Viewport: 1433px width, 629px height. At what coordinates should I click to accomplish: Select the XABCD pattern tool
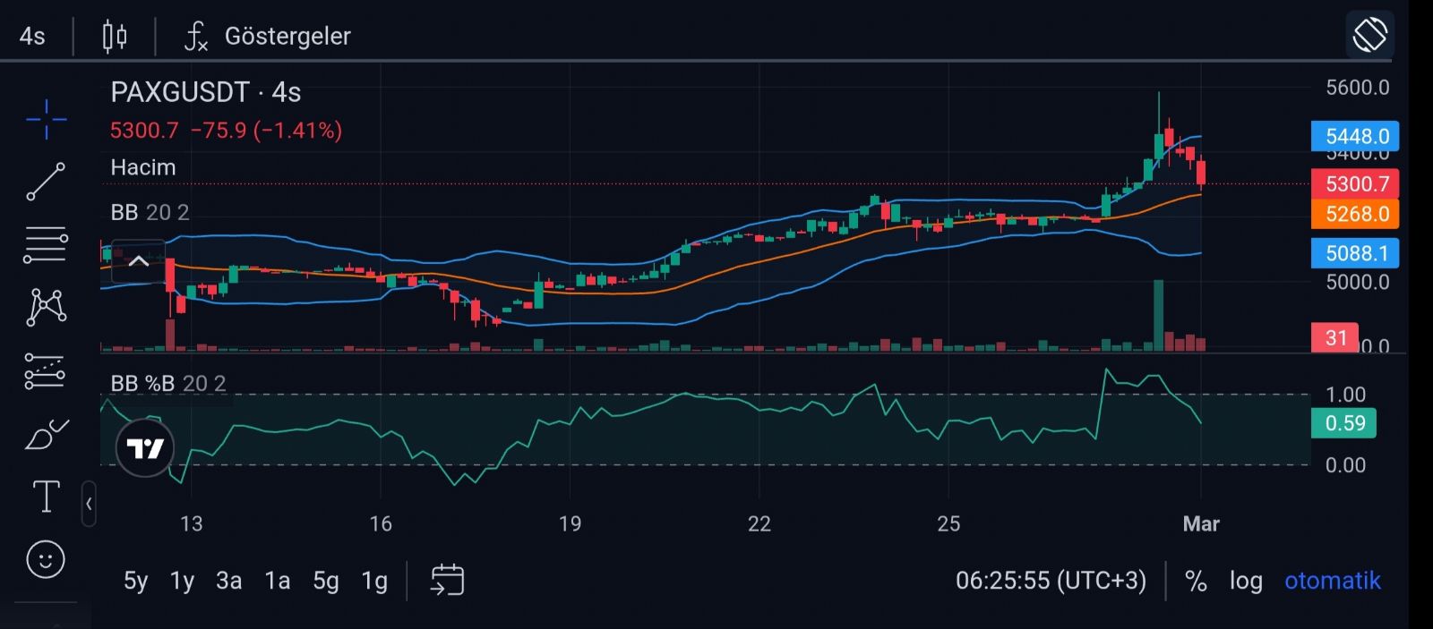coord(46,307)
